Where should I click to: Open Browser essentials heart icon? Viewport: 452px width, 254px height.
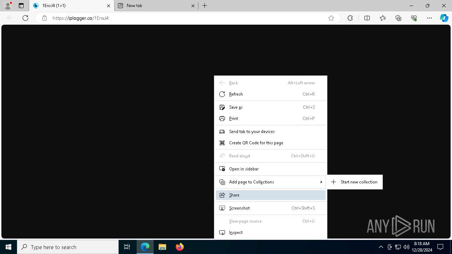(414, 18)
